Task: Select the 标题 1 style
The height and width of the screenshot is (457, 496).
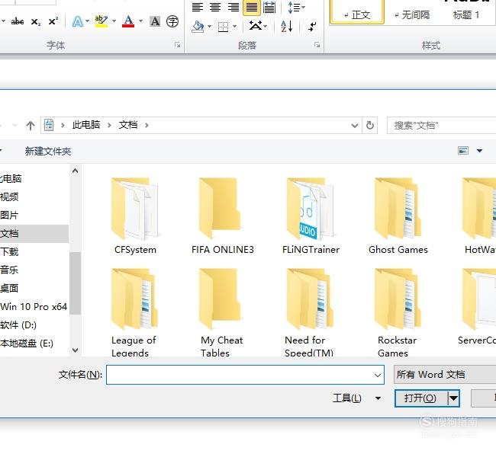Action: 466,14
